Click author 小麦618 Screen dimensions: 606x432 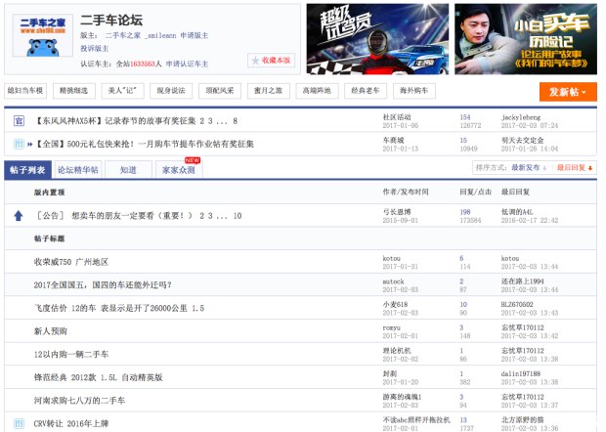[396, 304]
